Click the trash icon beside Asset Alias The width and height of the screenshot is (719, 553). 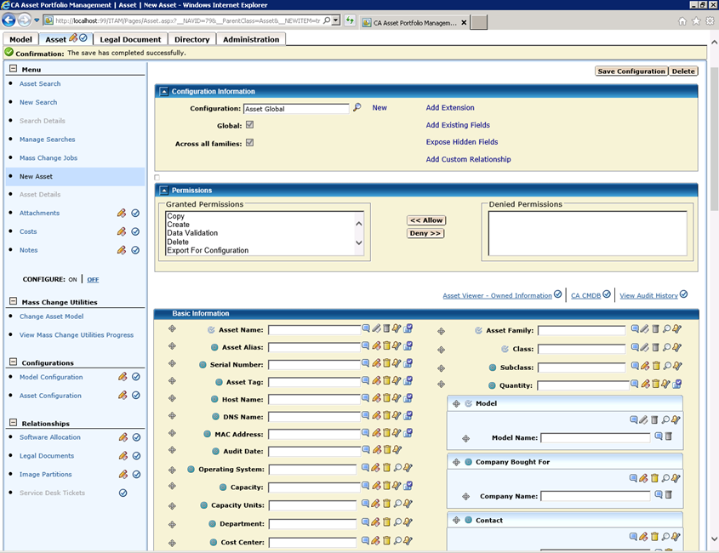click(386, 346)
